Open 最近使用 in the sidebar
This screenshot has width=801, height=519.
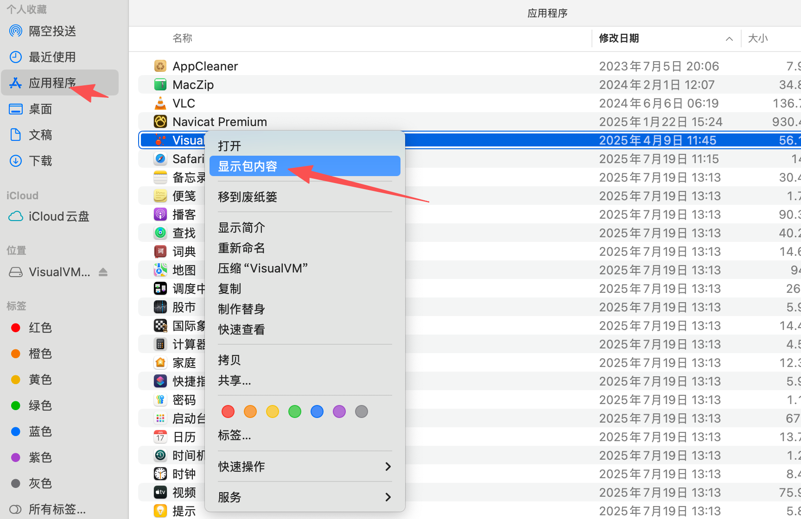(x=59, y=57)
